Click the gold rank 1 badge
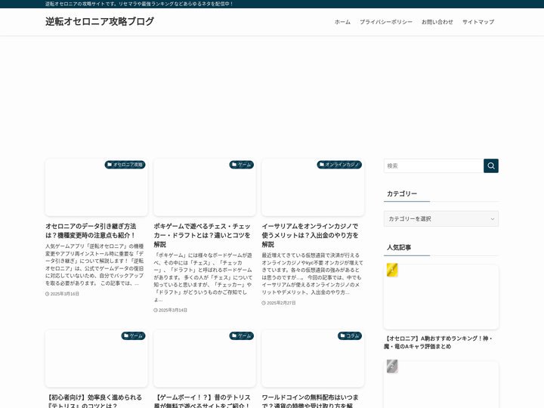Screen dimensions: 544x408 point(392,270)
